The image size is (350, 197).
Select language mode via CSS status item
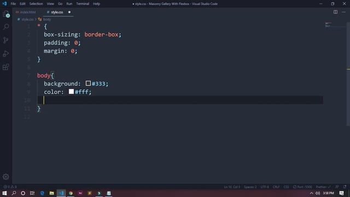(286, 187)
